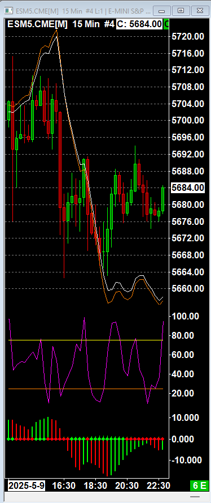The width and height of the screenshot is (211, 503).
Task: Click the 22:30 time axis label
Action: [158, 485]
